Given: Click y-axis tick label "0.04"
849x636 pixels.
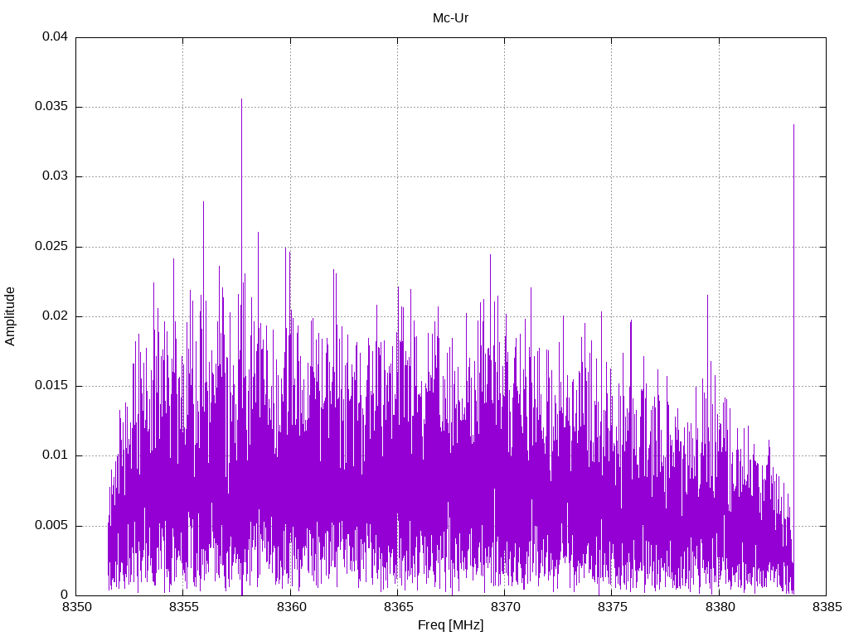Looking at the screenshot, I should [x=56, y=36].
